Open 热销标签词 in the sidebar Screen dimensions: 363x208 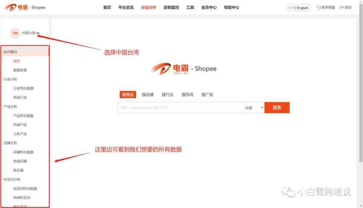pos(22,198)
